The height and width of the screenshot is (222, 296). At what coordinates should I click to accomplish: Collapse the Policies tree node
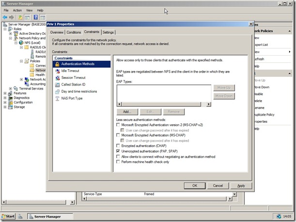21,61
